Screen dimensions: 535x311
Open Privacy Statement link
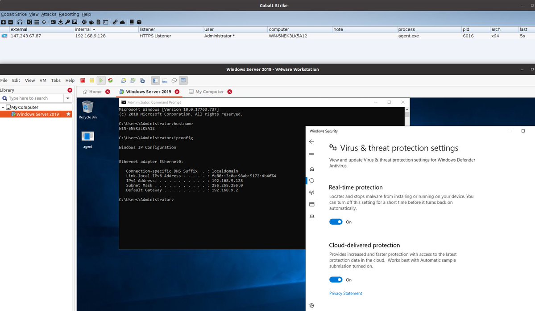(x=346, y=293)
